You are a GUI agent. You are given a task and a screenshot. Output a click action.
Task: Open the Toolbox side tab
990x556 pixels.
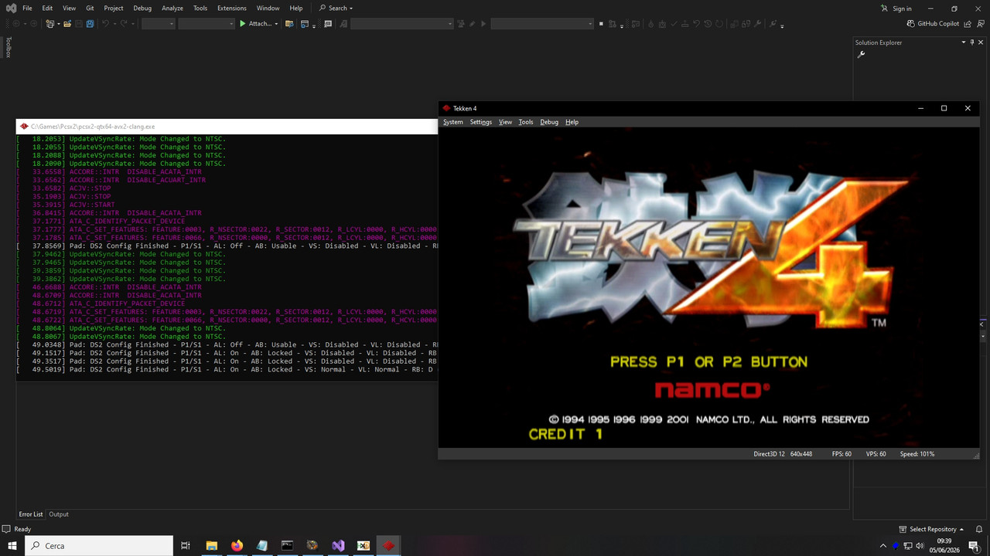click(9, 47)
